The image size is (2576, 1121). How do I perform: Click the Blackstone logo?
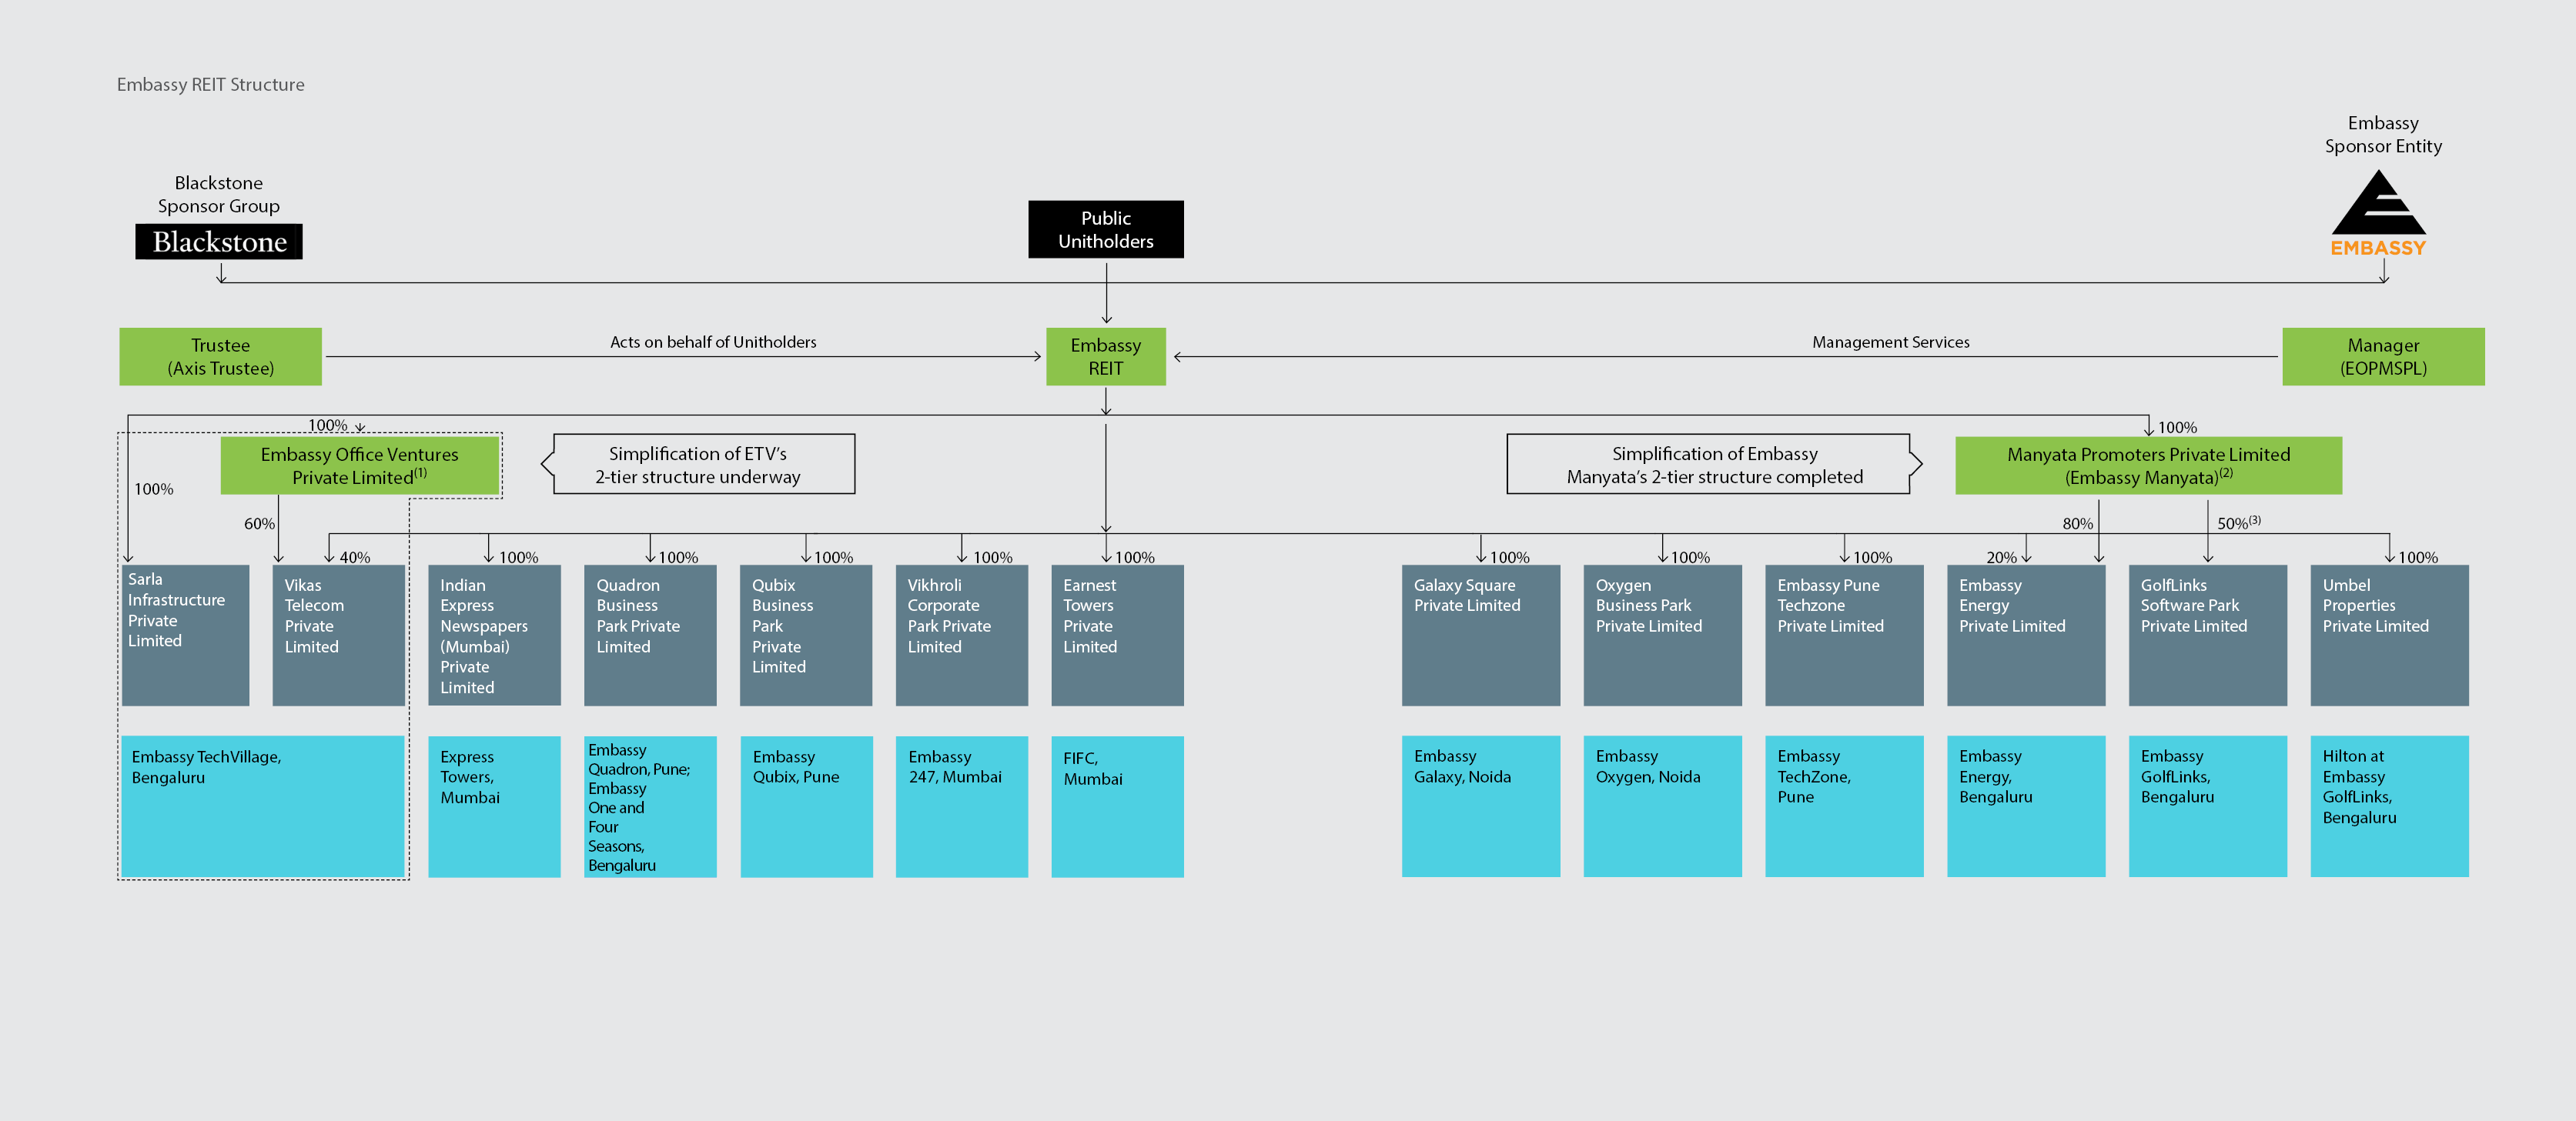219,242
